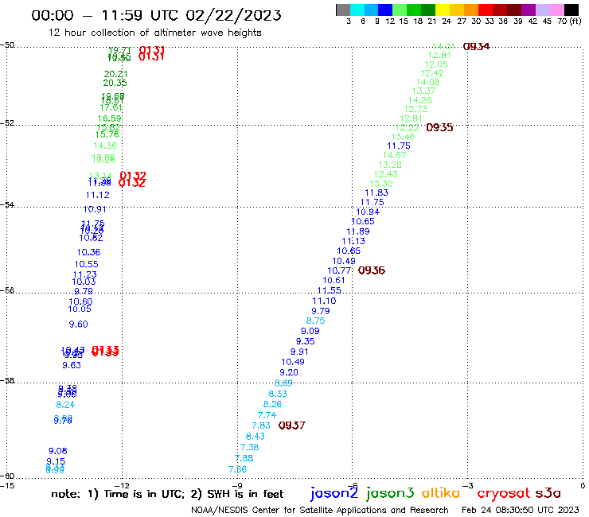This screenshot has width=589, height=517.
Task: Click wave height value 12.22
Action: coord(408,127)
